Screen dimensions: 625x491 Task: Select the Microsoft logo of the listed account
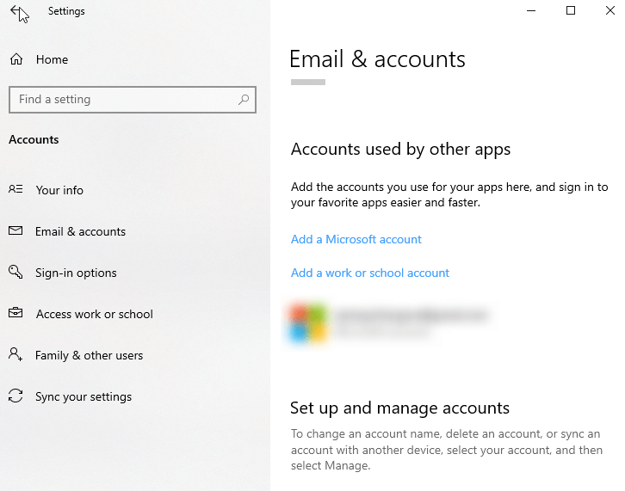308,322
